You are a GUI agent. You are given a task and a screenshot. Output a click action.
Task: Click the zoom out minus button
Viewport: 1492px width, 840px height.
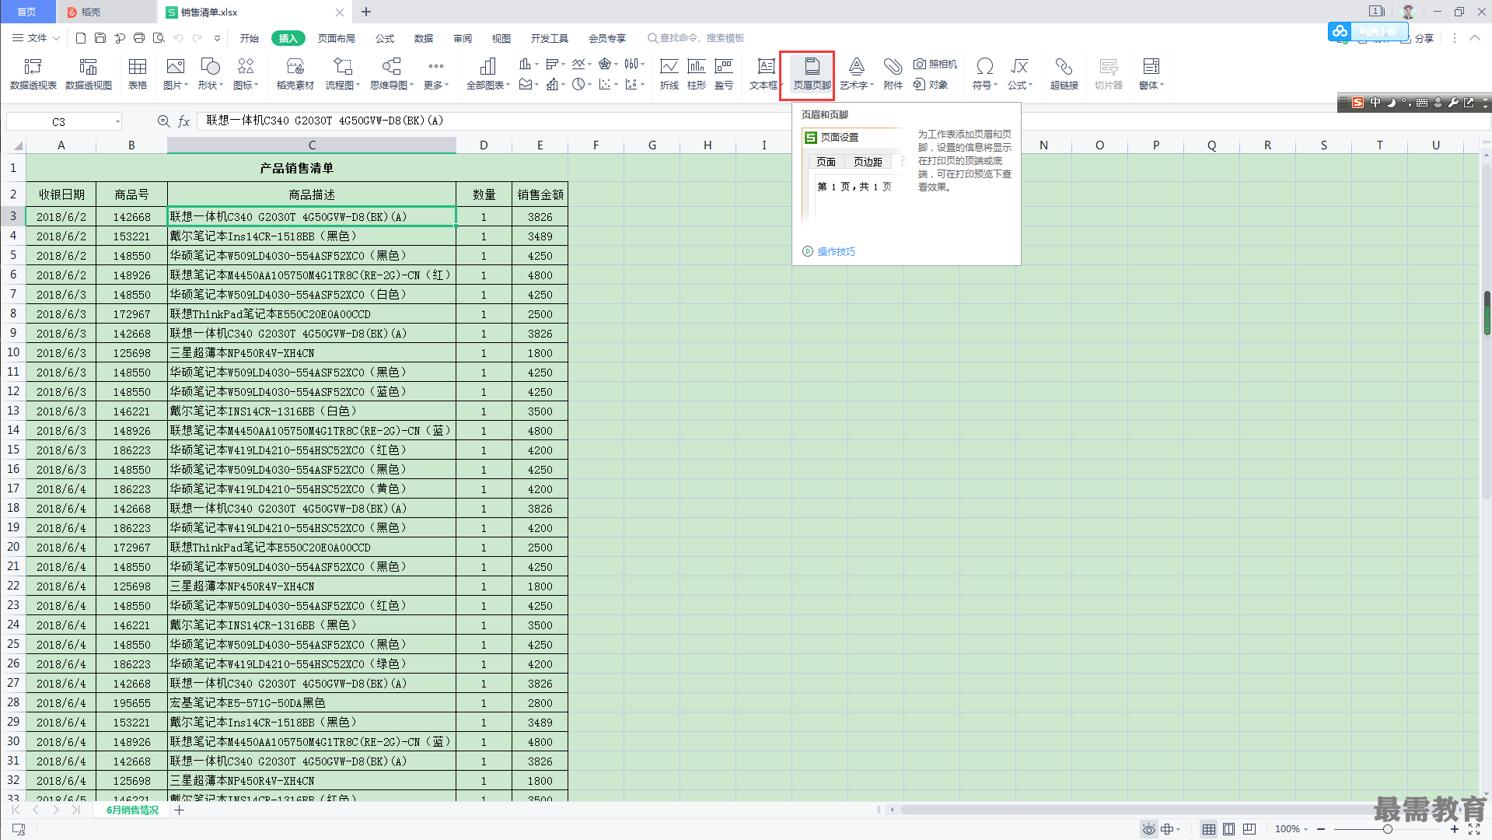coord(1321,829)
